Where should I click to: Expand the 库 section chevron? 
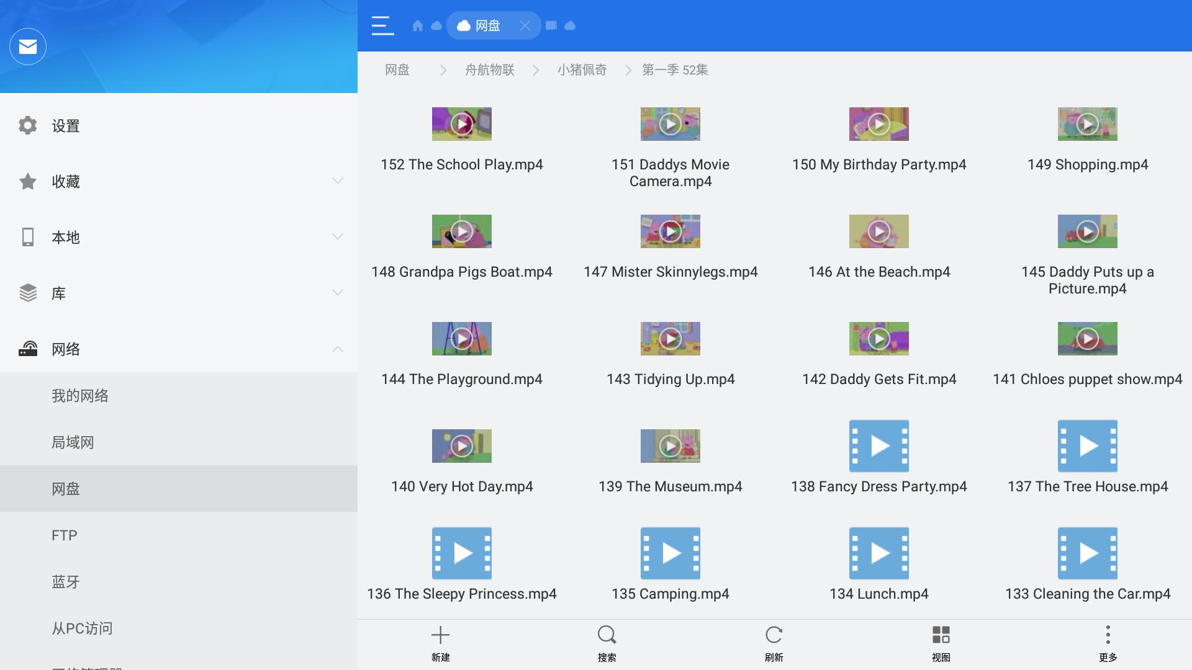coord(337,293)
